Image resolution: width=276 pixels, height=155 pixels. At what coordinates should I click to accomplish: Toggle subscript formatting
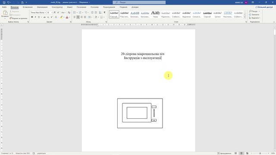(48, 17)
